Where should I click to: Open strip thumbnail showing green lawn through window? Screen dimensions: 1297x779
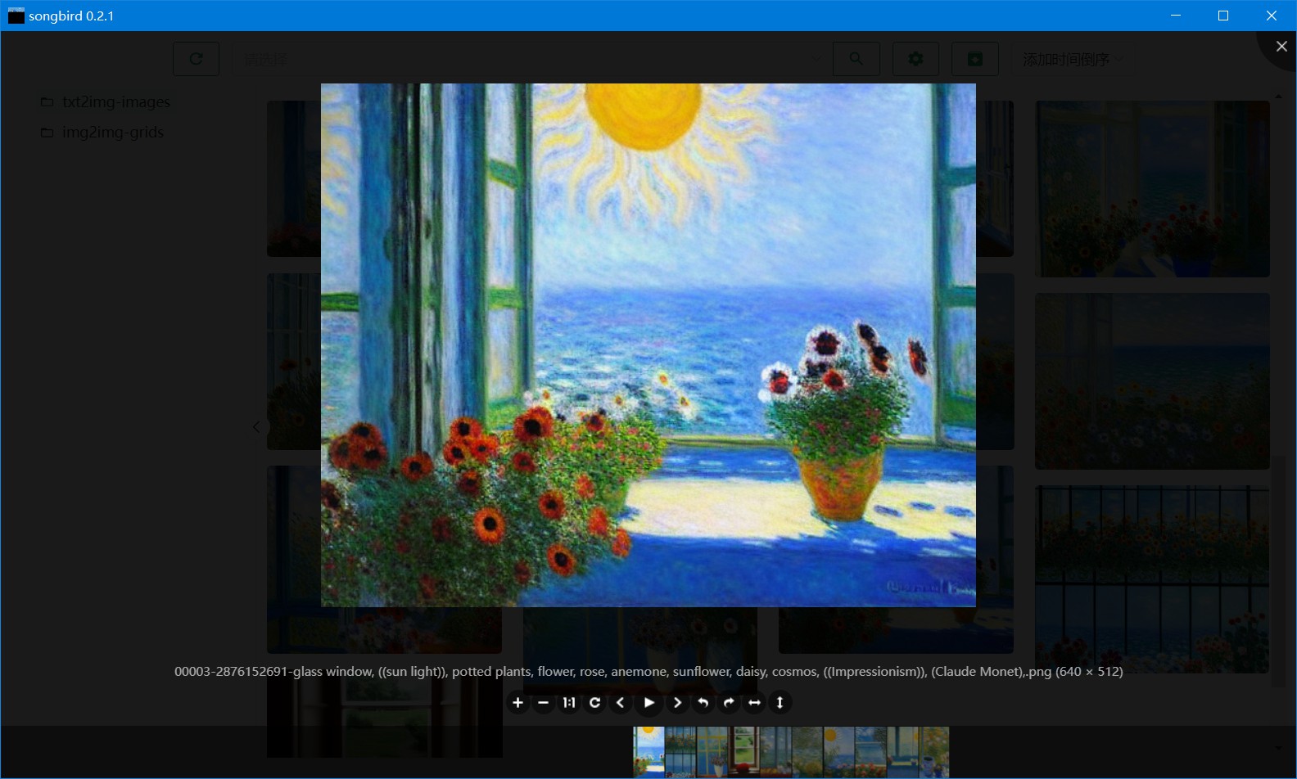(743, 752)
